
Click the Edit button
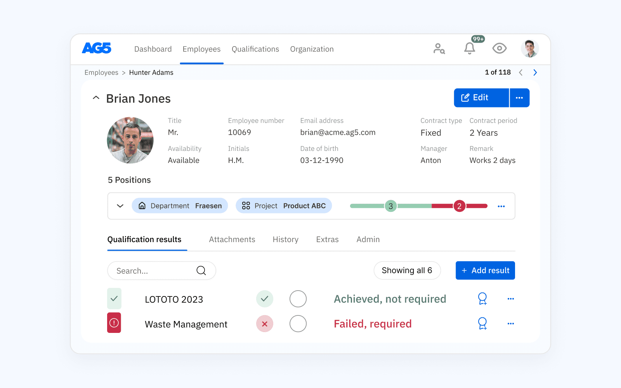[x=481, y=98]
